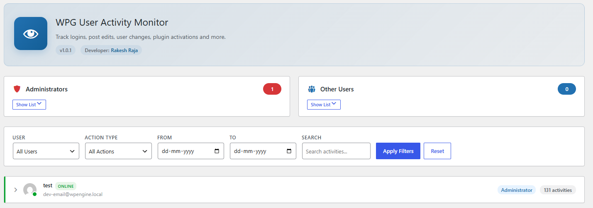Image resolution: width=593 pixels, height=208 pixels.
Task: Click the blue eye logo icon
Action: [x=31, y=33]
